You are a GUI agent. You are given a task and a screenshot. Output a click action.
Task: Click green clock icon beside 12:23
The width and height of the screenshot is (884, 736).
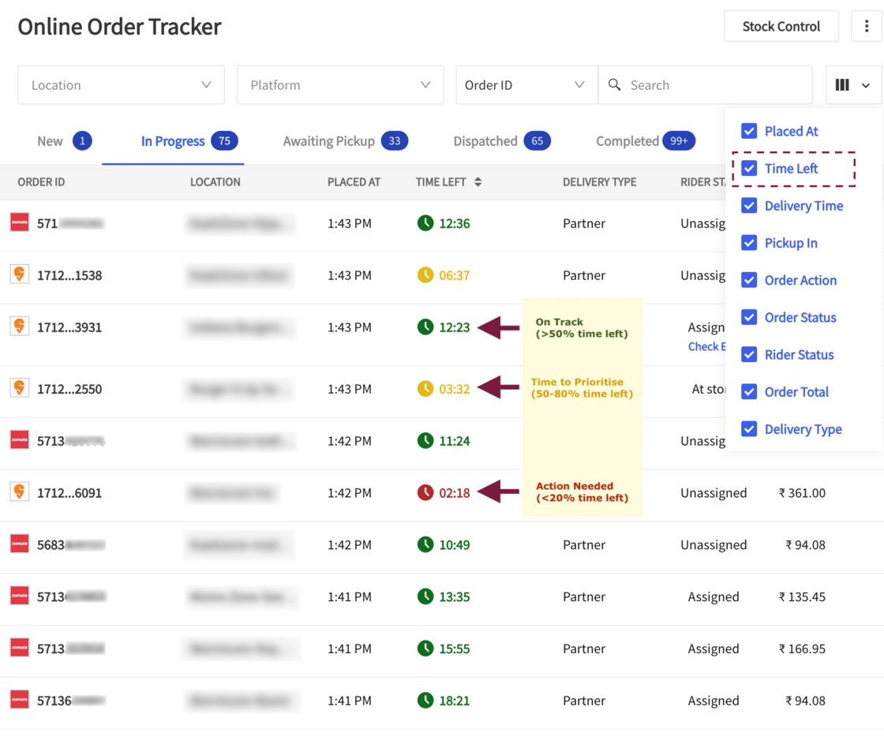coord(425,327)
